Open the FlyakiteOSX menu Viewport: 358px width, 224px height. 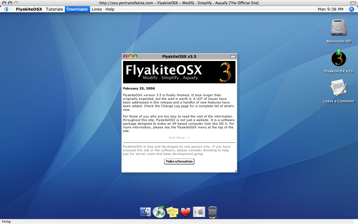pos(29,9)
